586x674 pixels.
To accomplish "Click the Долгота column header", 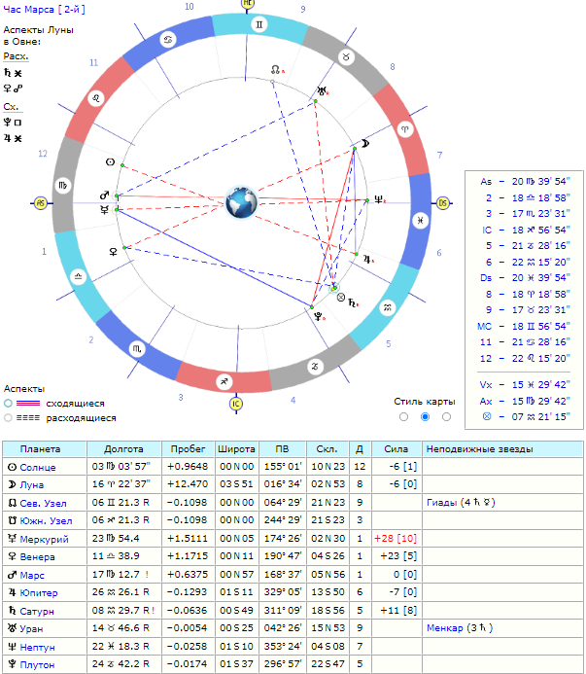I will 123,448.
